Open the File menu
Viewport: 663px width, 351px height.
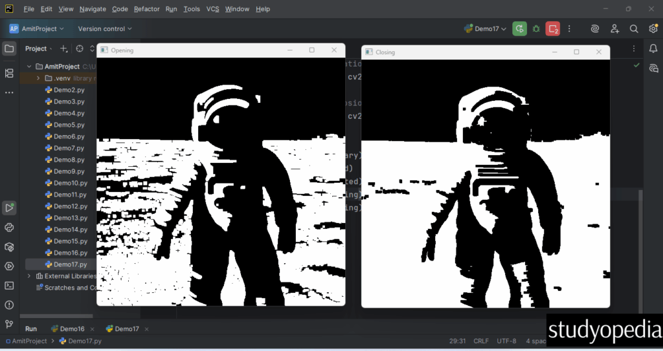click(x=28, y=9)
